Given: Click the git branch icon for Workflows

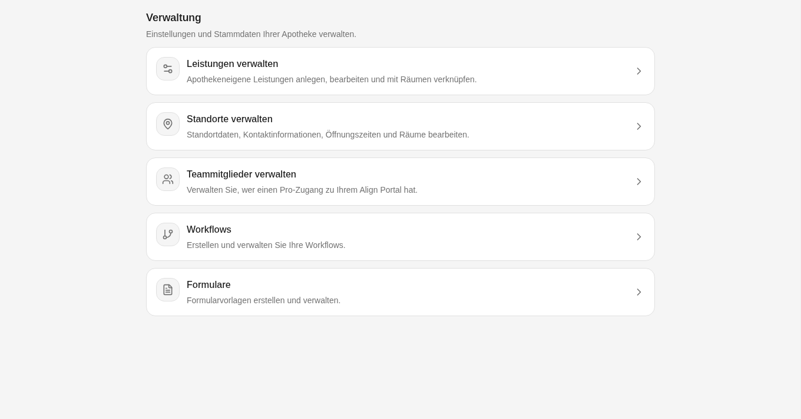Looking at the screenshot, I should click(x=168, y=234).
